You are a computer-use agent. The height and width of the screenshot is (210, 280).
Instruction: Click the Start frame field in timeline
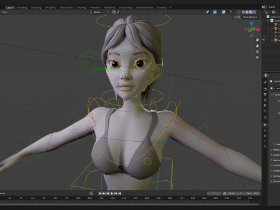(235, 194)
